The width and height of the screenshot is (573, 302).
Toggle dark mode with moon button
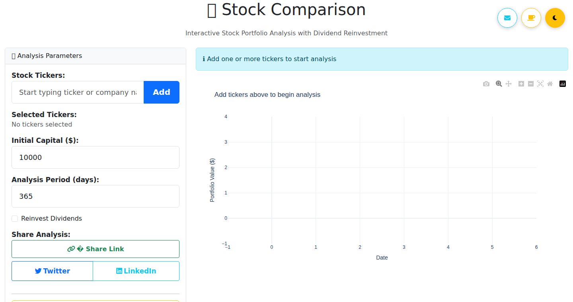click(x=555, y=18)
